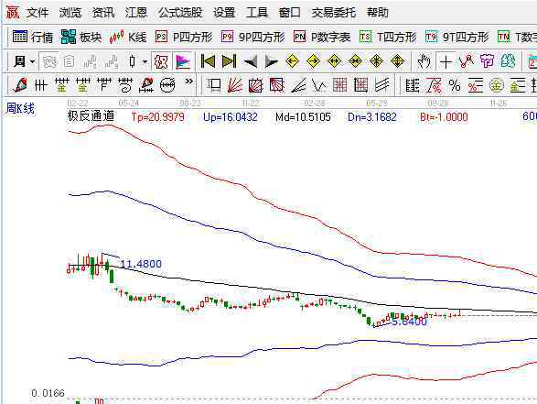Select the Gann fan lines tool
The width and height of the screenshot is (537, 404).
235,85
